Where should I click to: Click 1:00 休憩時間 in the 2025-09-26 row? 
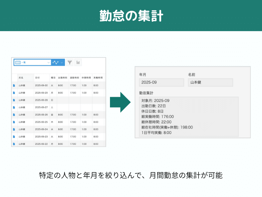[84, 115]
